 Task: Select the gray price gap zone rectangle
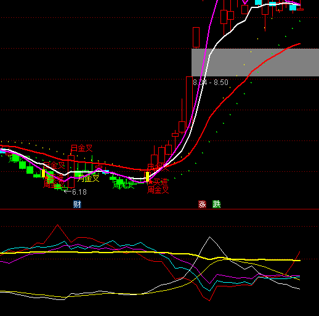[x=255, y=62]
